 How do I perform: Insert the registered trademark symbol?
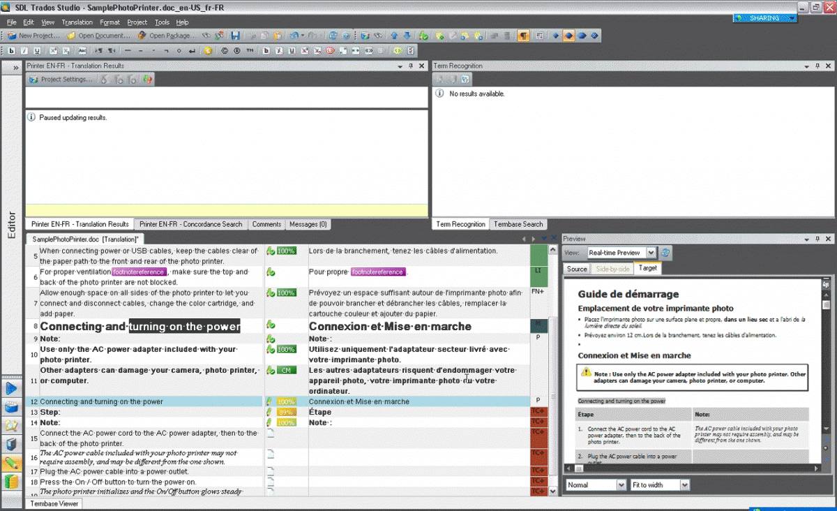[237, 50]
